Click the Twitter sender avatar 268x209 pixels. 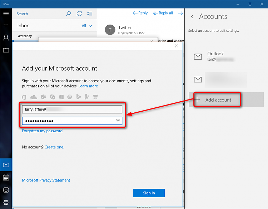110,30
